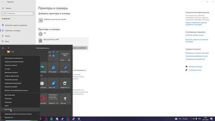Click the Удалить устройство button
Viewport: 215px width, 121px height.
pyautogui.click(x=80, y=48)
